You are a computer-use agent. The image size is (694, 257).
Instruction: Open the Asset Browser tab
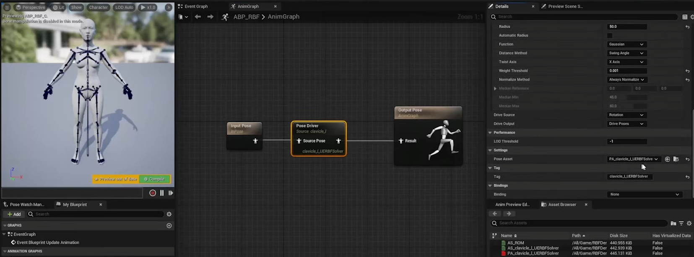[x=562, y=205]
